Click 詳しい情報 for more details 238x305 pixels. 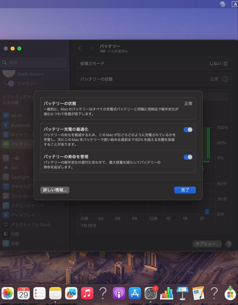tap(55, 190)
